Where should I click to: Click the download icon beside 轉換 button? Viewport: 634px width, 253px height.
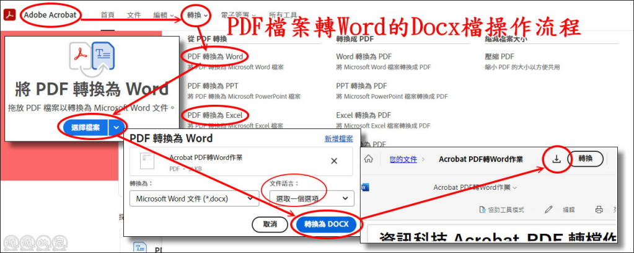556,159
